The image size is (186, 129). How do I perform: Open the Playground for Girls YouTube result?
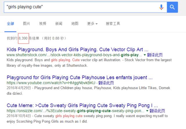tap(79, 78)
